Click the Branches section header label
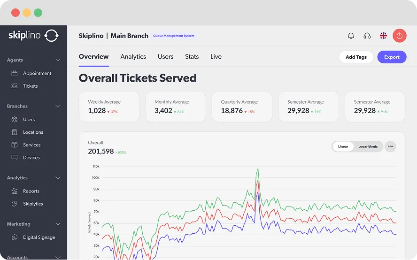This screenshot has width=417, height=260. (17, 107)
